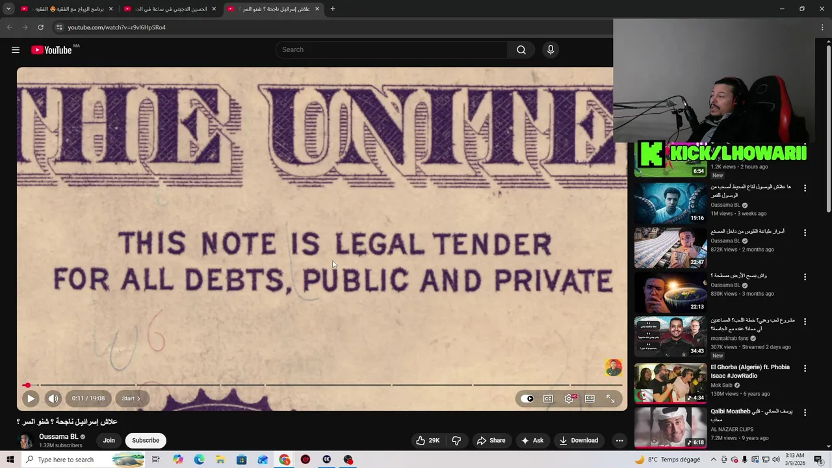Switch to the first YouTube browser tab

(x=67, y=9)
